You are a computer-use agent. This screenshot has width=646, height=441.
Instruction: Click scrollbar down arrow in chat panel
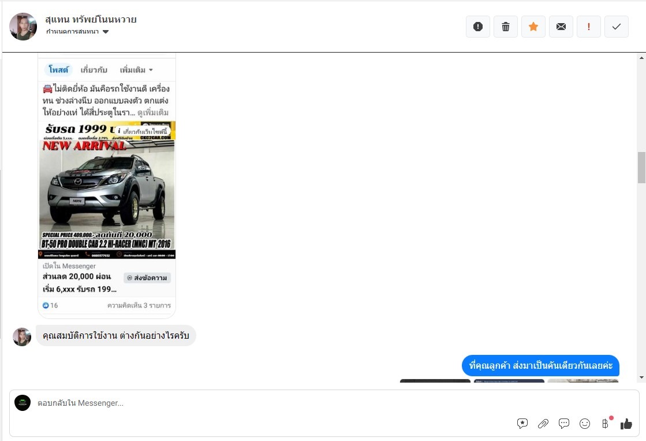point(641,377)
